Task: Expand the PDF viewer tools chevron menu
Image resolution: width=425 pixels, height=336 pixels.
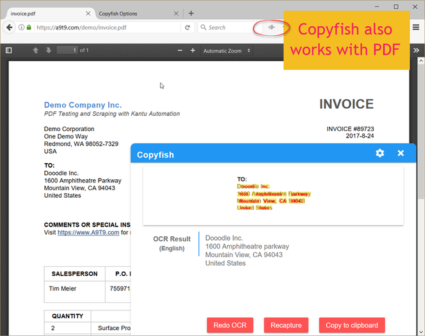Action: point(416,51)
